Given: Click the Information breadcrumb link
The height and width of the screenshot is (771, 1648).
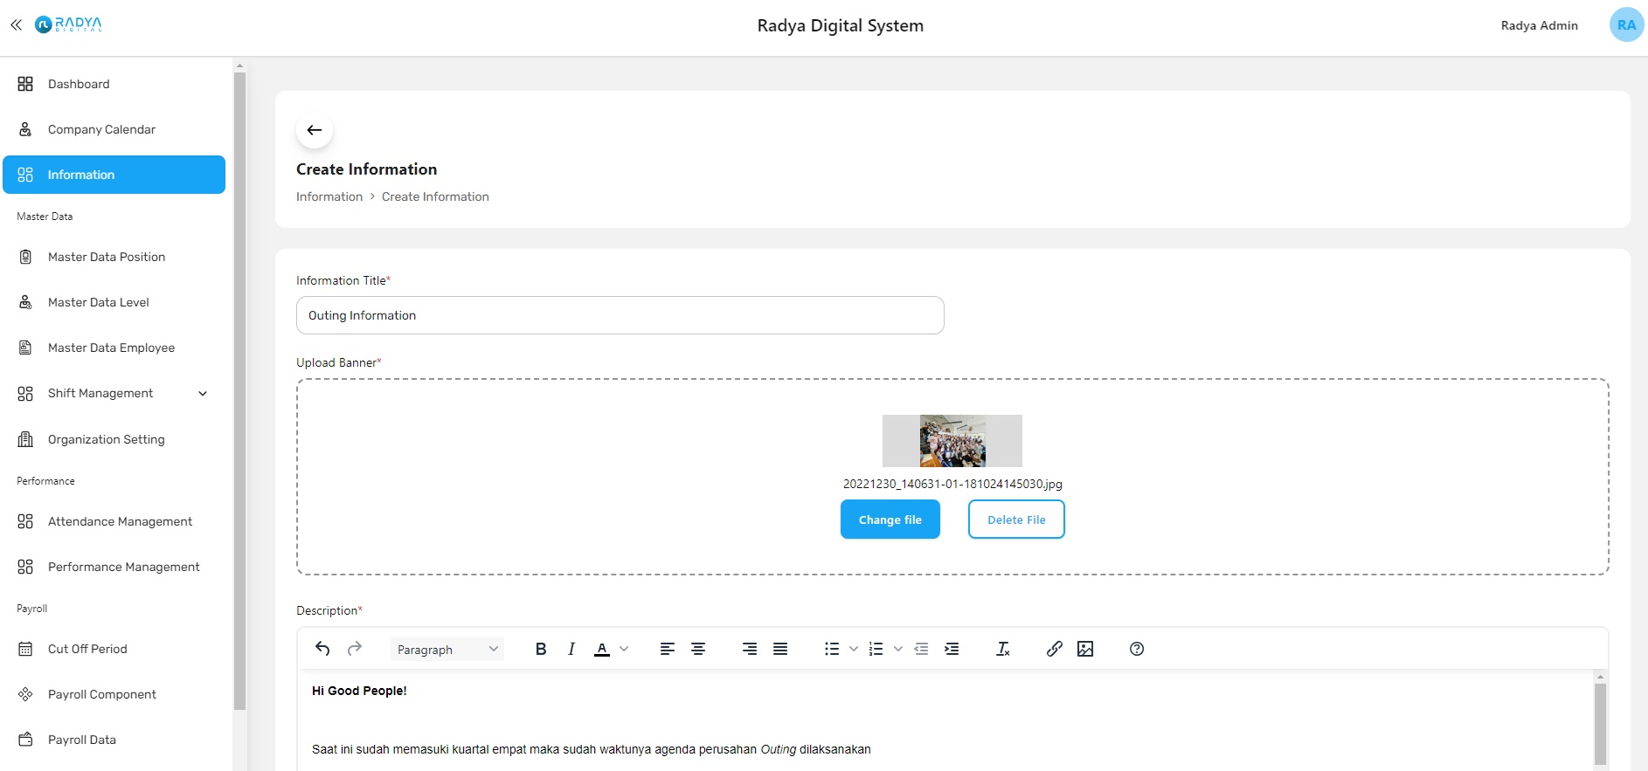Looking at the screenshot, I should click(329, 196).
